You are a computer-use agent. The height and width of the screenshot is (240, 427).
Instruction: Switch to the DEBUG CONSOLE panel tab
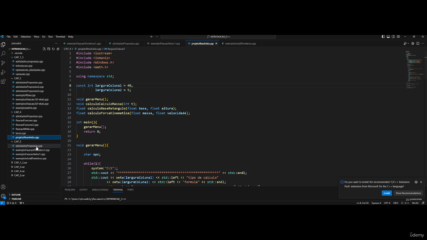click(100, 189)
